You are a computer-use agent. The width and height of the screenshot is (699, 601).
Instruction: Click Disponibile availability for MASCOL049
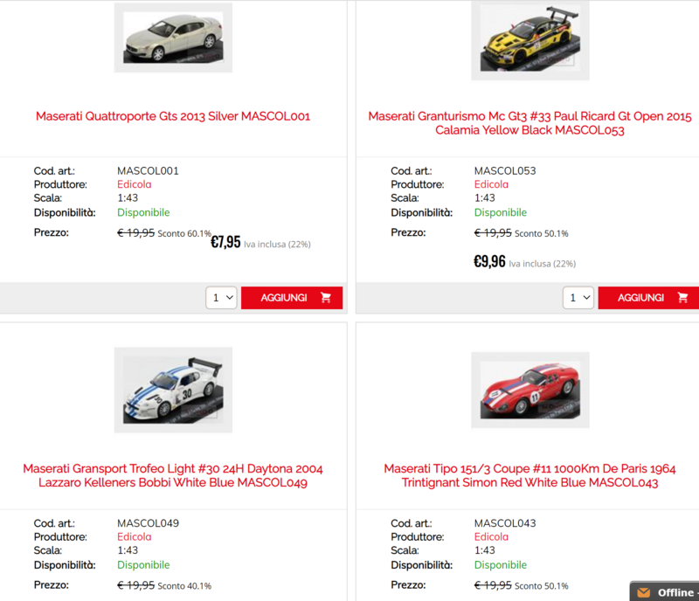[143, 565]
